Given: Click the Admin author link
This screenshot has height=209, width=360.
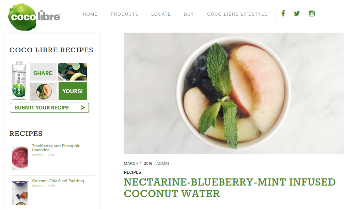Looking at the screenshot, I should click(162, 163).
